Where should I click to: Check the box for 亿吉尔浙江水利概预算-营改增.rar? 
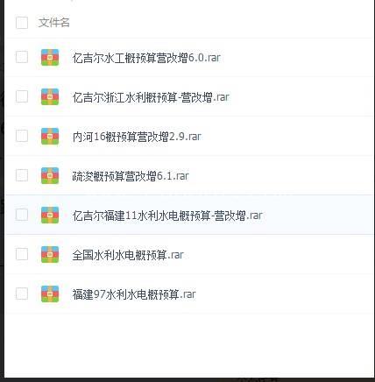pyautogui.click(x=22, y=96)
